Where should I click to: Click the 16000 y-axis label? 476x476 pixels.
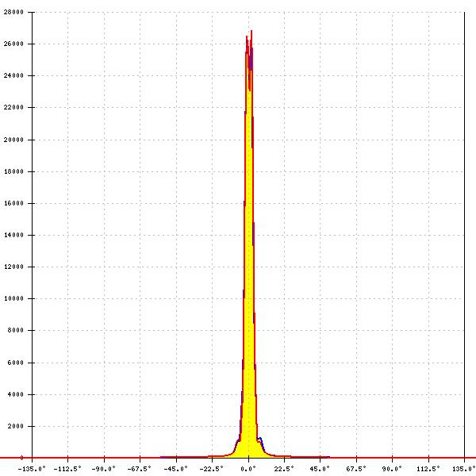pos(13,203)
